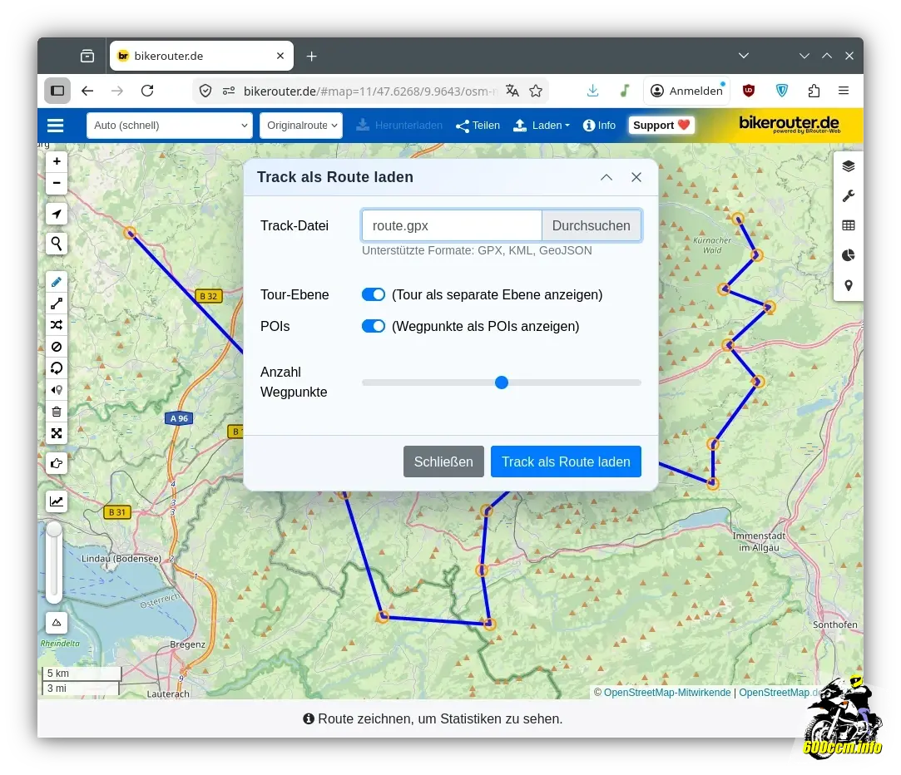The image size is (901, 775).
Task: Click the trash icon to delete route
Action: (x=57, y=412)
